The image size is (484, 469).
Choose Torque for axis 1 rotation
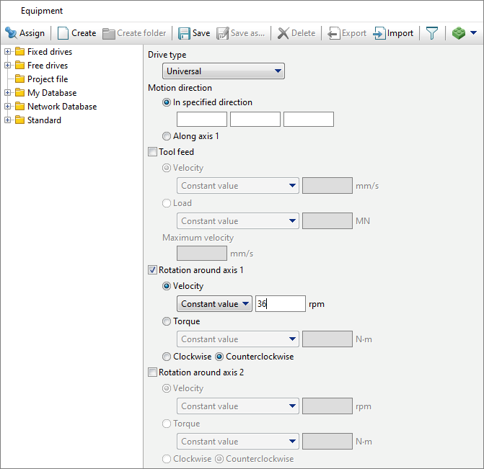[167, 321]
